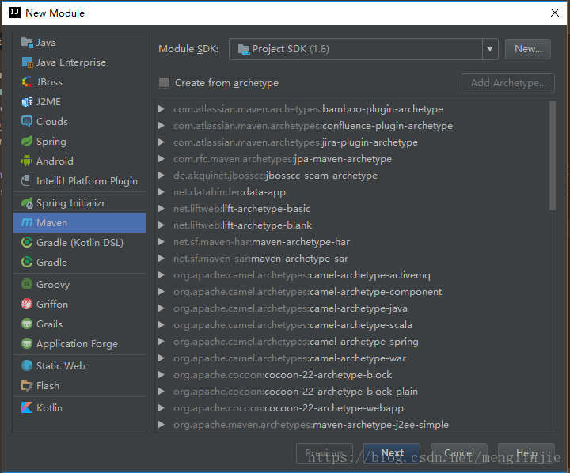Click the Groovy G icon
Screen dimensions: 570x473
(x=27, y=284)
